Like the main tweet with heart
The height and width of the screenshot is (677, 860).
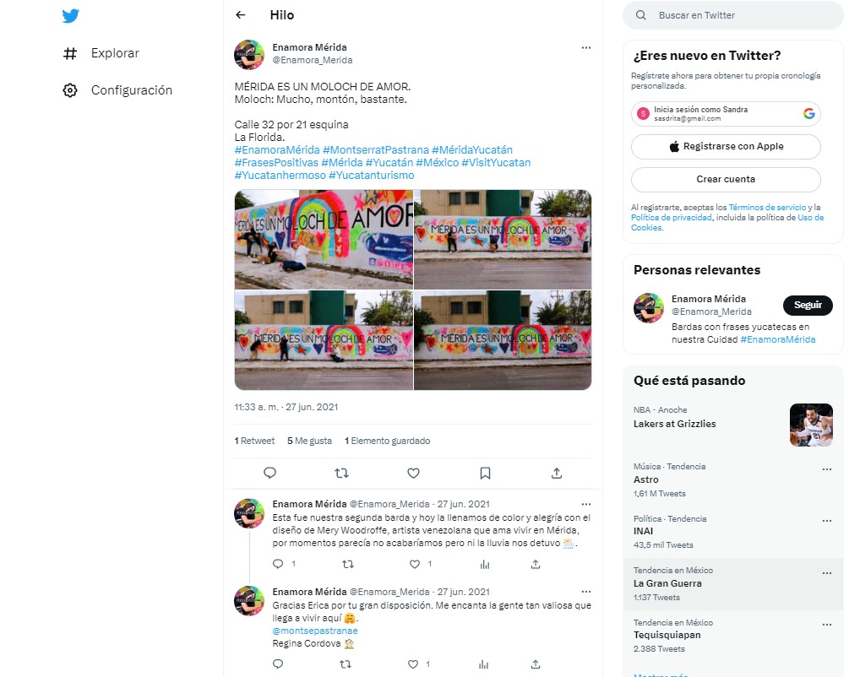(414, 473)
